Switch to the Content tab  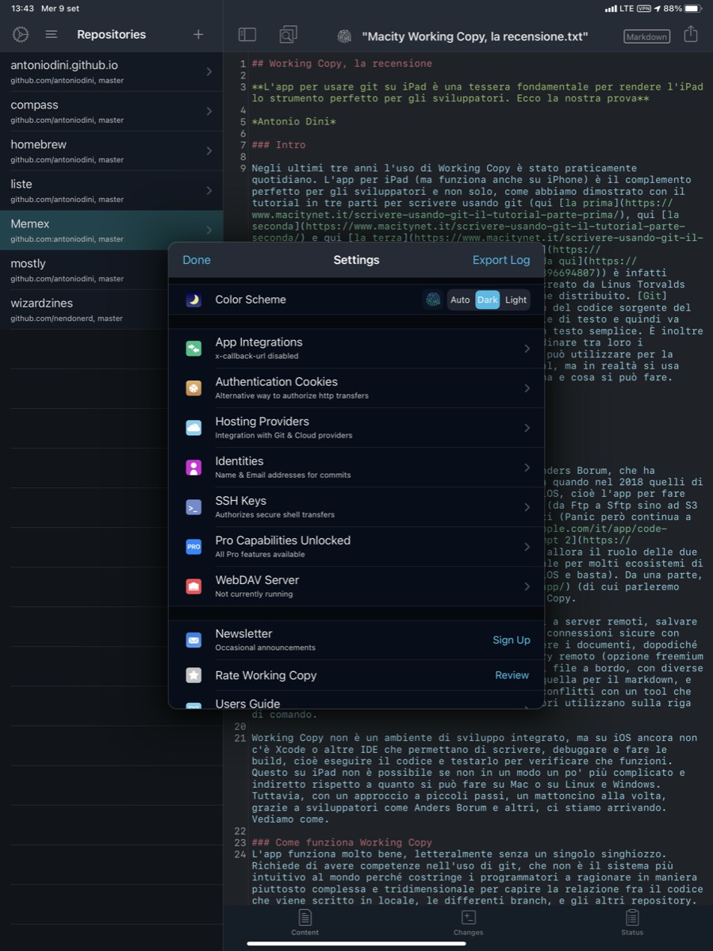(305, 923)
